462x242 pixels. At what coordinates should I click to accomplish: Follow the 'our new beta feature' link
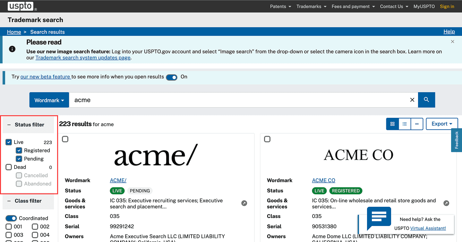[x=45, y=77]
